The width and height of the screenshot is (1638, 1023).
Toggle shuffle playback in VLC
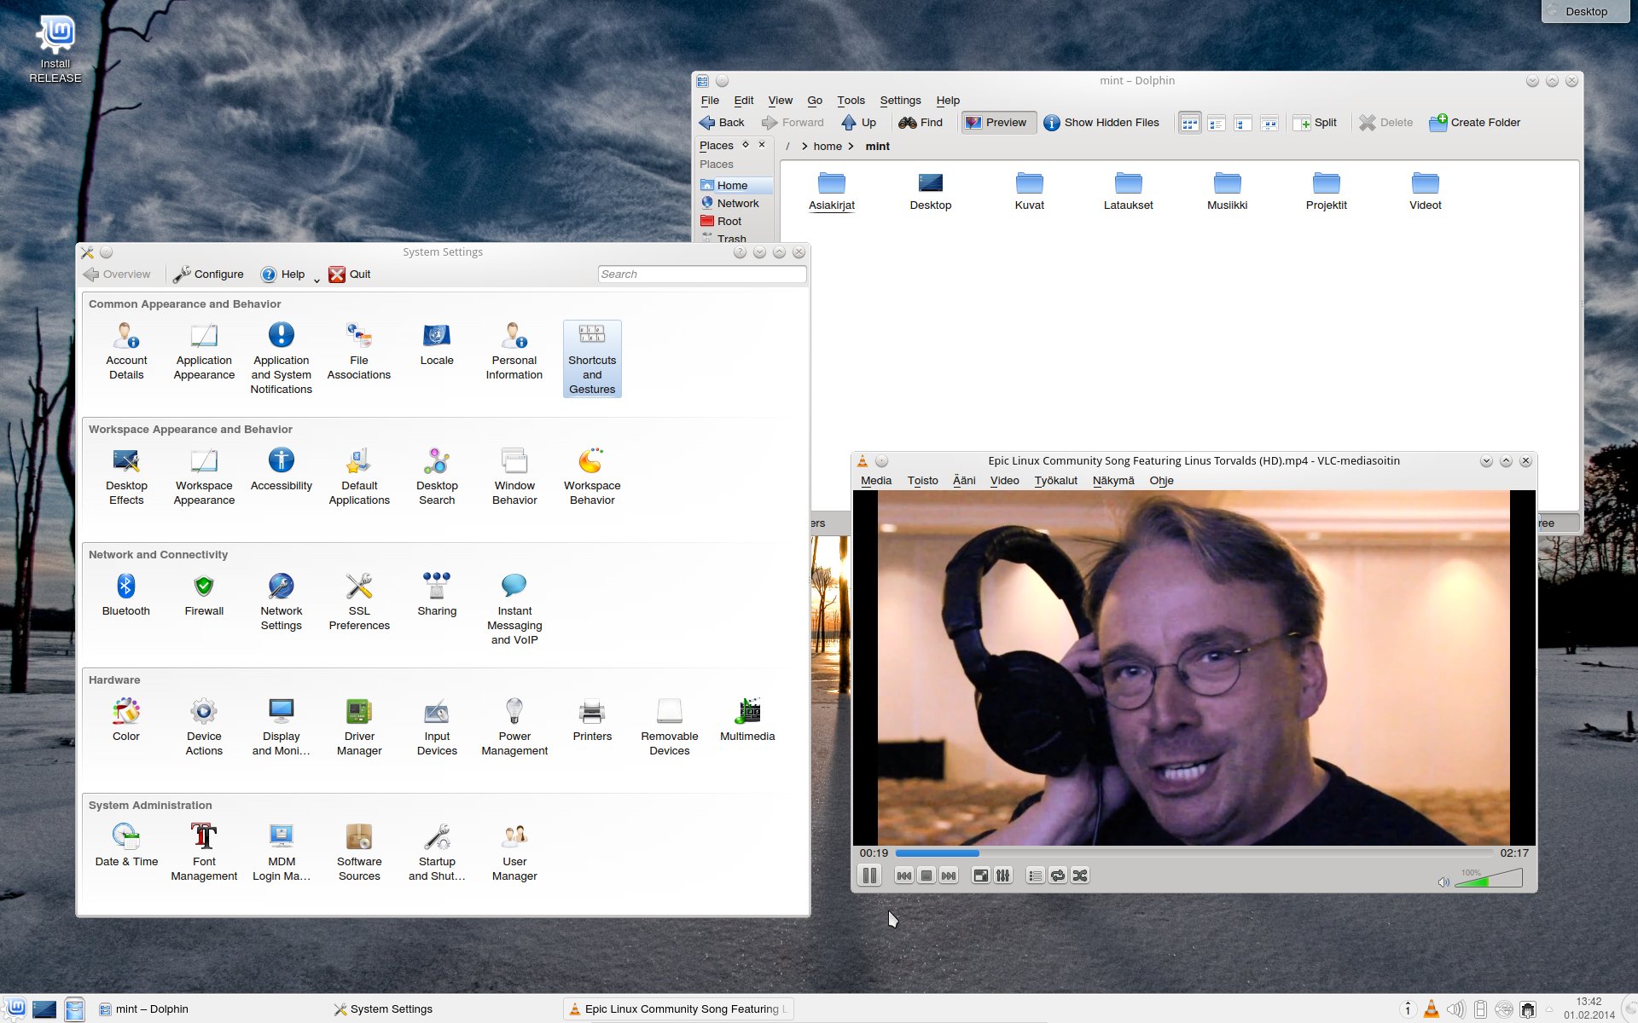pyautogui.click(x=1080, y=876)
